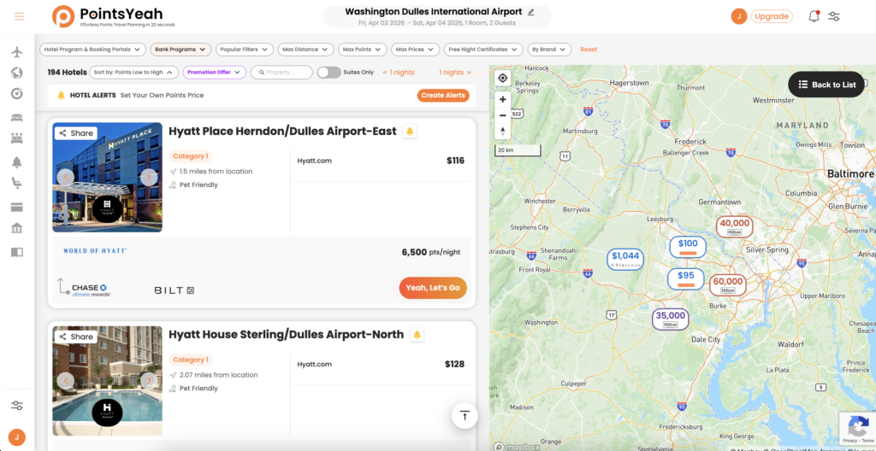Viewport: 876px width, 451px height.
Task: Expand Free Night Certificates filter
Action: click(484, 50)
